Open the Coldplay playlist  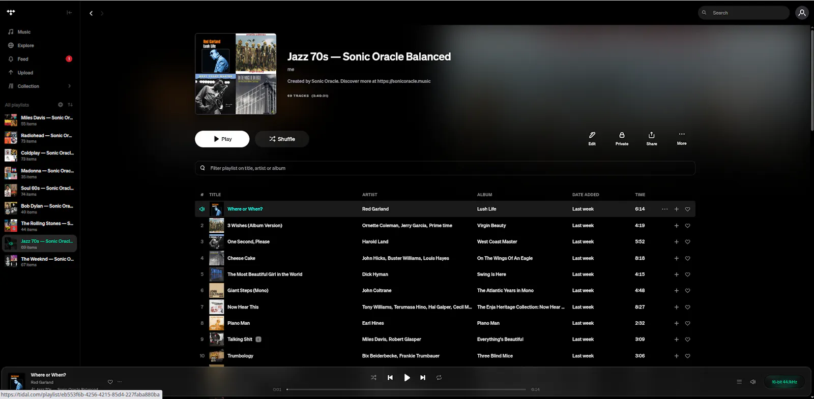click(40, 156)
